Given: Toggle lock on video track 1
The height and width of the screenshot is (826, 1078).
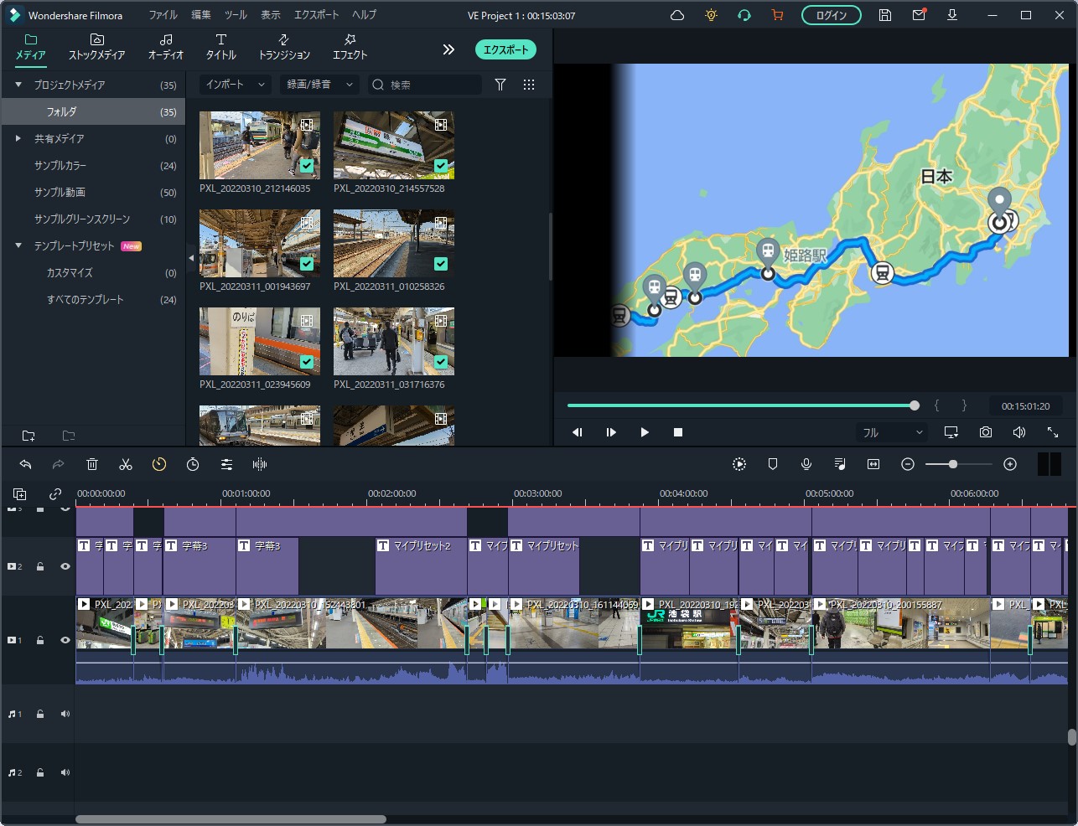Looking at the screenshot, I should tap(39, 640).
